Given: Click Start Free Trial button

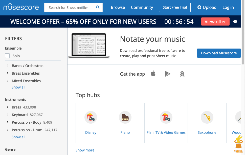Looking at the screenshot, I should click(x=175, y=7).
